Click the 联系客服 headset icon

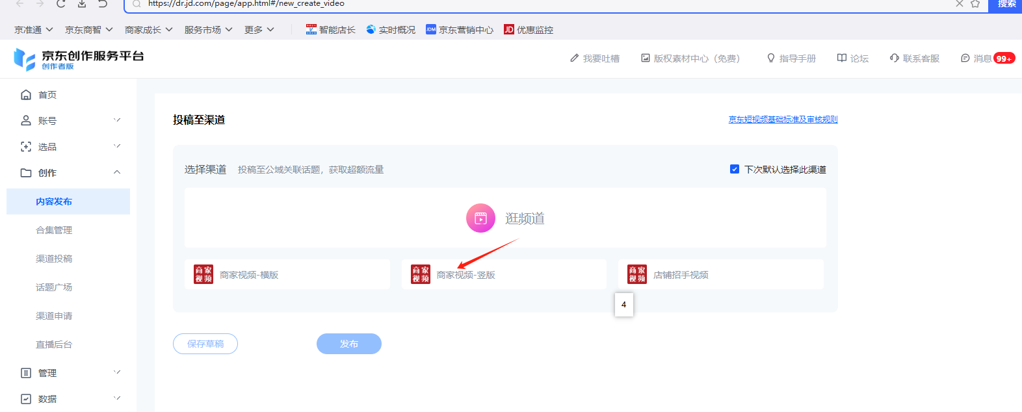pyautogui.click(x=895, y=58)
